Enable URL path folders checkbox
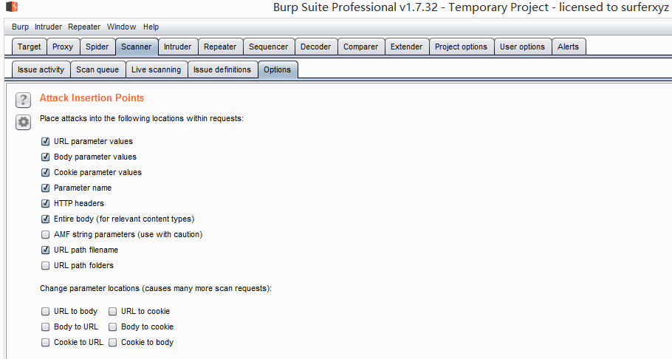This screenshot has height=359, width=672. coord(46,265)
